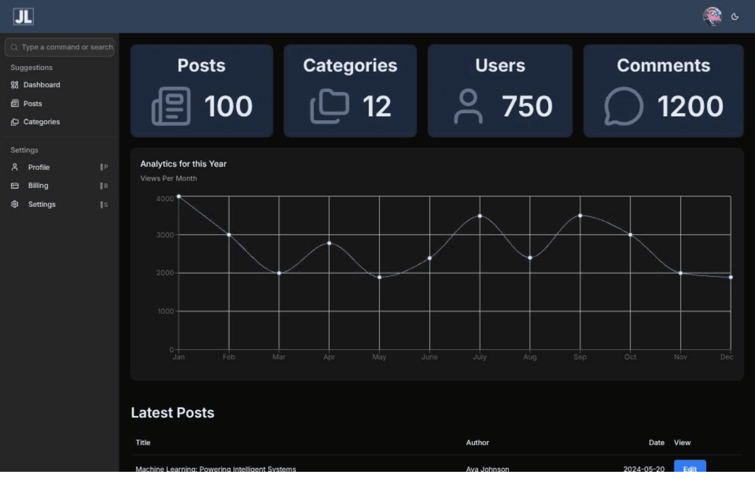755x502 pixels.
Task: Click the 750 users count
Action: (x=527, y=106)
